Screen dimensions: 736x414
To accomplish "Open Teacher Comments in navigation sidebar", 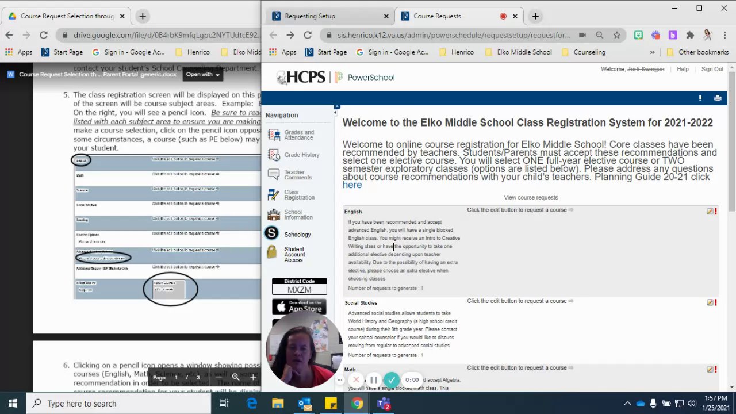I will pyautogui.click(x=291, y=175).
